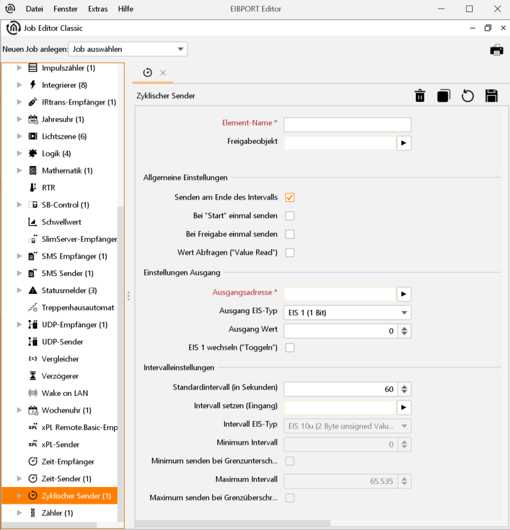The height and width of the screenshot is (530, 510).
Task: Click the reset circular arrow icon
Action: tap(468, 96)
